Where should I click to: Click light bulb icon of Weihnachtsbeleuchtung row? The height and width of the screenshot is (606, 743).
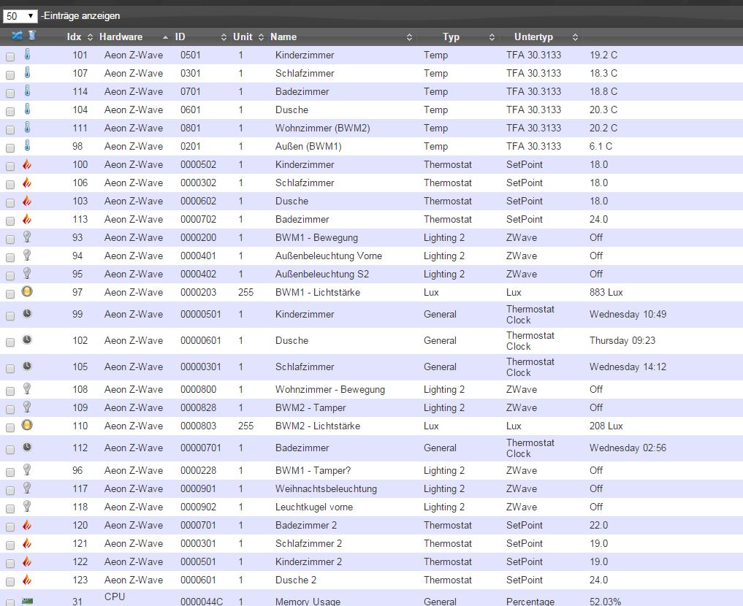27,488
